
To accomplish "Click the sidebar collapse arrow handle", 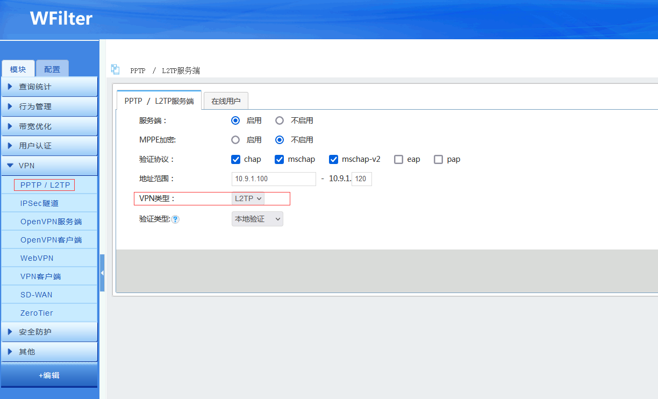I will click(x=102, y=273).
